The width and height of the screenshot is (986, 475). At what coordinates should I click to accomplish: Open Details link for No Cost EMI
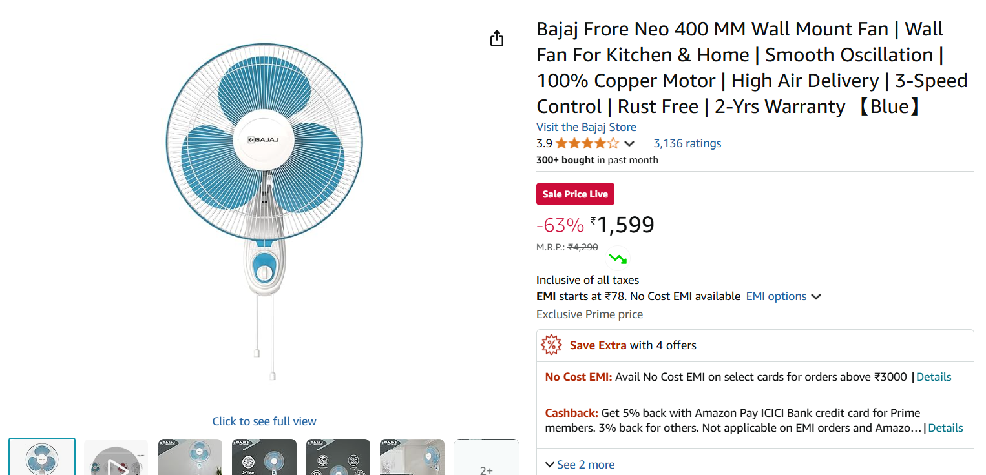[934, 377]
